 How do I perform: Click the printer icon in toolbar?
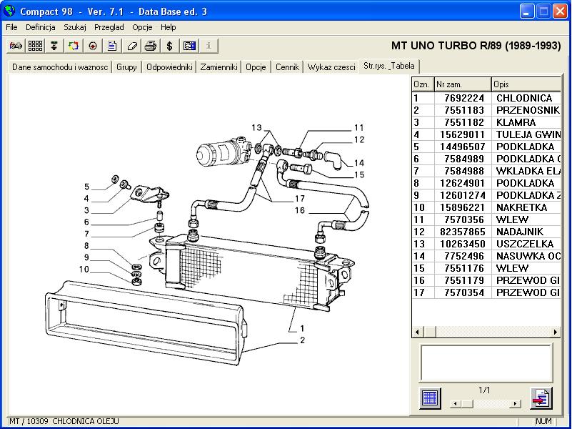click(x=151, y=46)
